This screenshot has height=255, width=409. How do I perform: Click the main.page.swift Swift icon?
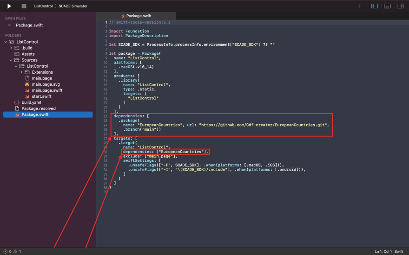click(x=27, y=90)
